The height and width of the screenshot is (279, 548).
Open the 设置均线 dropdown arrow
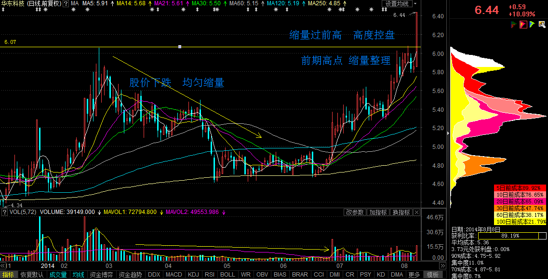(x=415, y=3)
